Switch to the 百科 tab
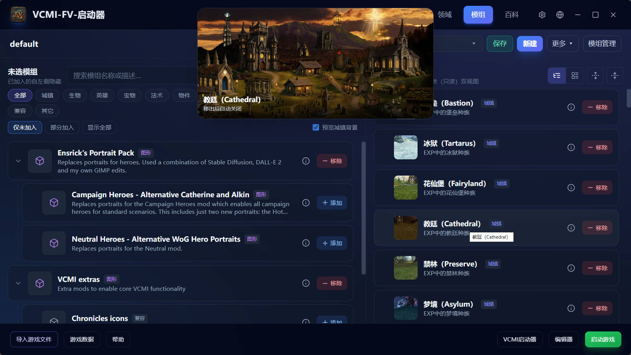The height and width of the screenshot is (355, 631). click(x=512, y=15)
